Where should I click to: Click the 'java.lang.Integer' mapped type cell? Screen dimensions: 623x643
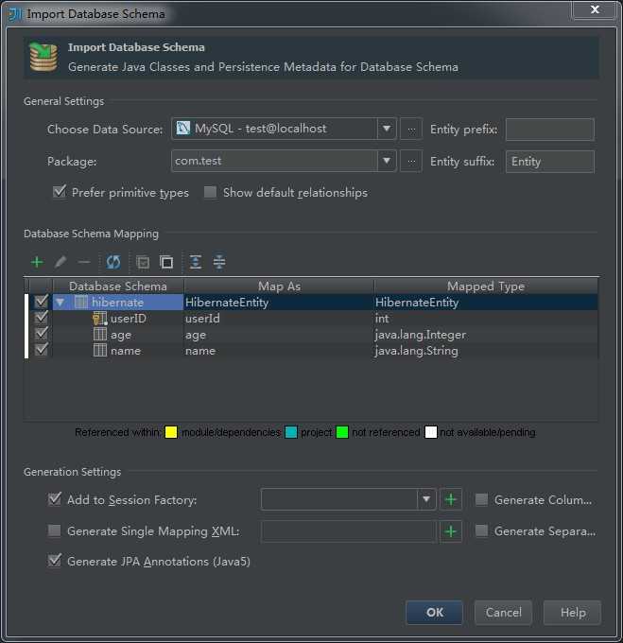486,335
